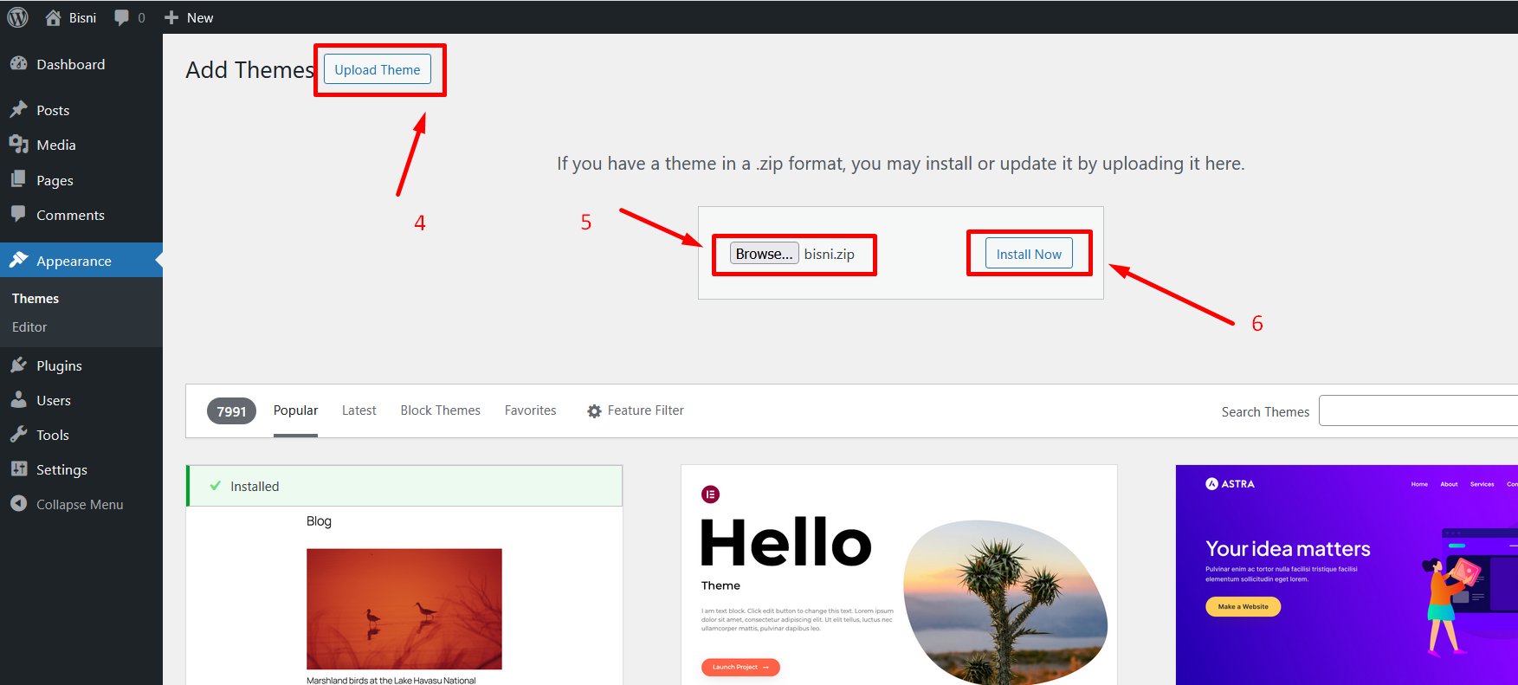Click the Plugins plug icon
Viewport: 1518px width, 685px height.
pos(18,365)
